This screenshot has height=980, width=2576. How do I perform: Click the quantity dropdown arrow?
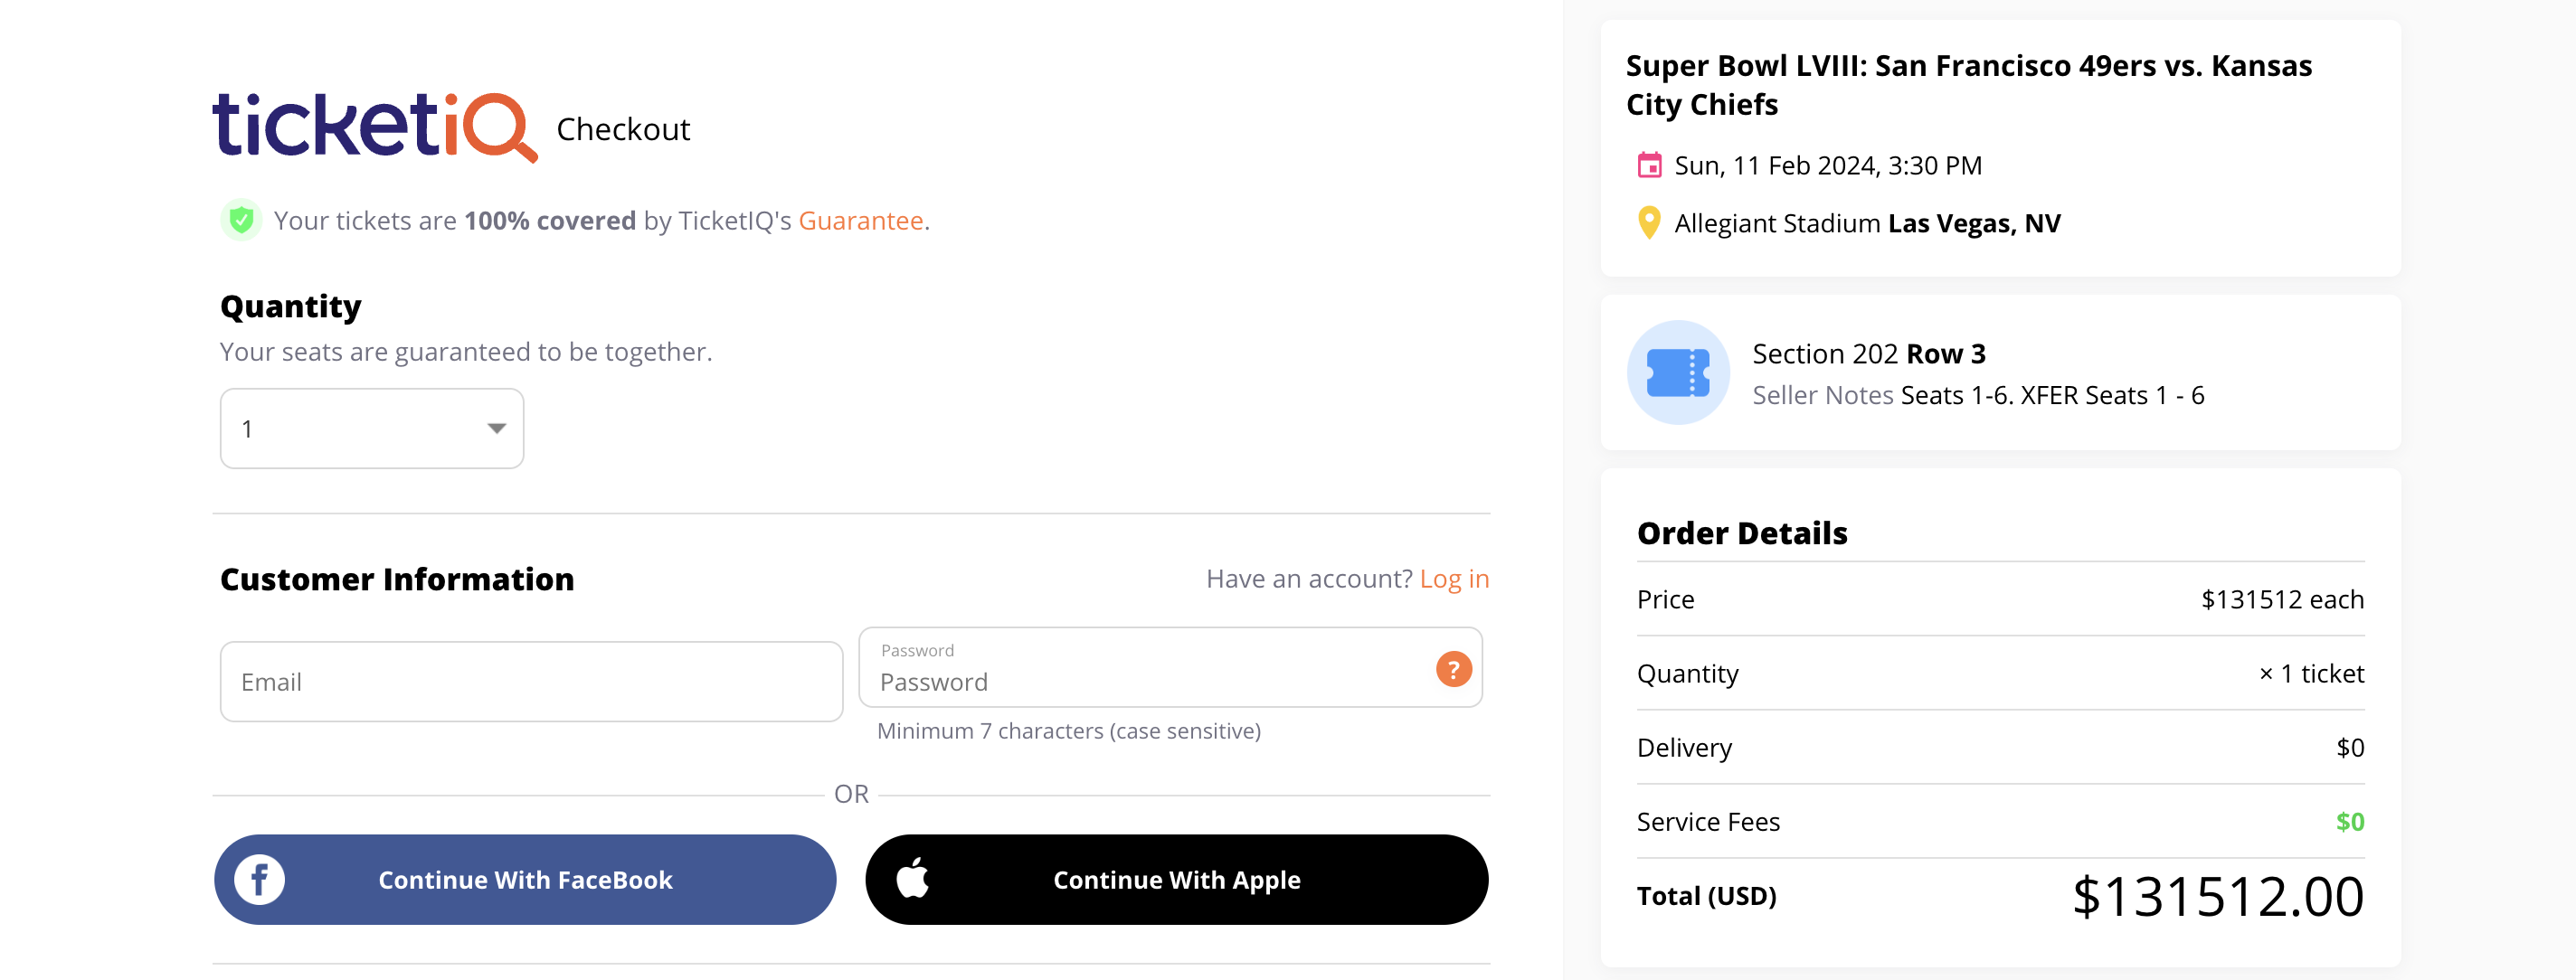[496, 429]
